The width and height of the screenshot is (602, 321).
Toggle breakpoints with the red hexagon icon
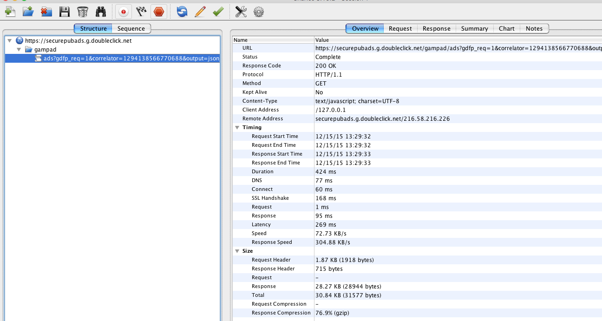point(159,12)
